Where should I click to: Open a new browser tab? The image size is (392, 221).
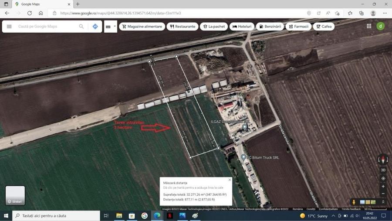pyautogui.click(x=78, y=4)
